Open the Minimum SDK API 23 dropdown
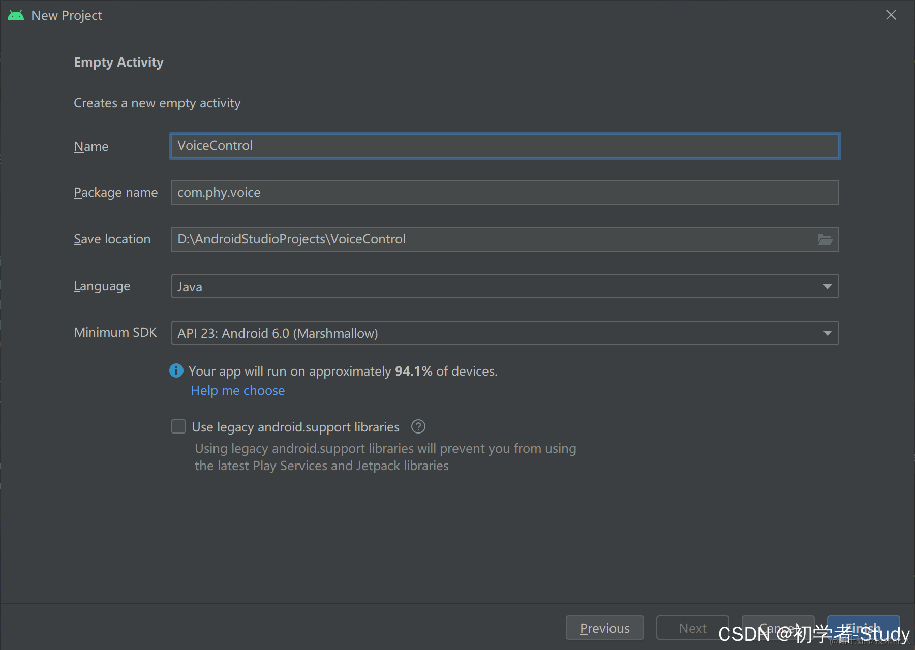The image size is (915, 650). click(505, 333)
